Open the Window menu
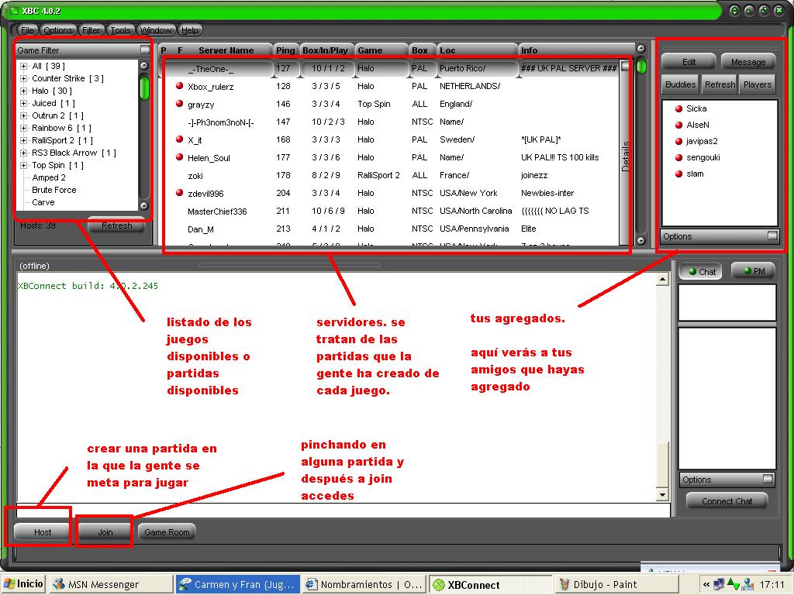Screen dimensions: 794x595 pyautogui.click(x=156, y=30)
